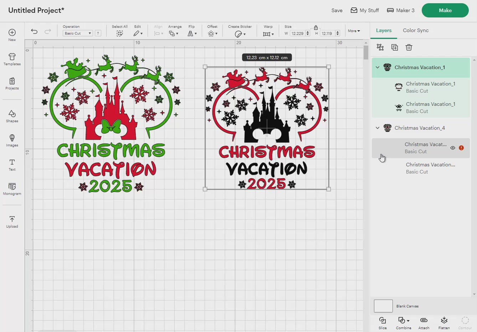
Task: Open the Warp dropdown
Action: pyautogui.click(x=268, y=34)
